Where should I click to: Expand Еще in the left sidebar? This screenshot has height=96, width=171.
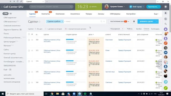pyautogui.click(x=6, y=69)
